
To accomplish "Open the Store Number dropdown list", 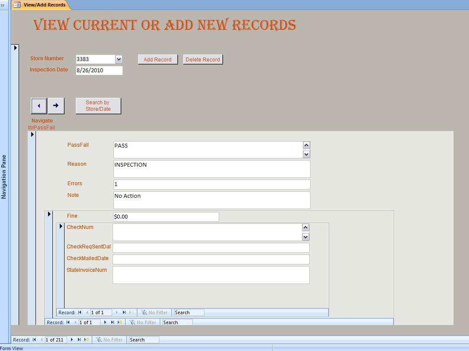I will [119, 59].
